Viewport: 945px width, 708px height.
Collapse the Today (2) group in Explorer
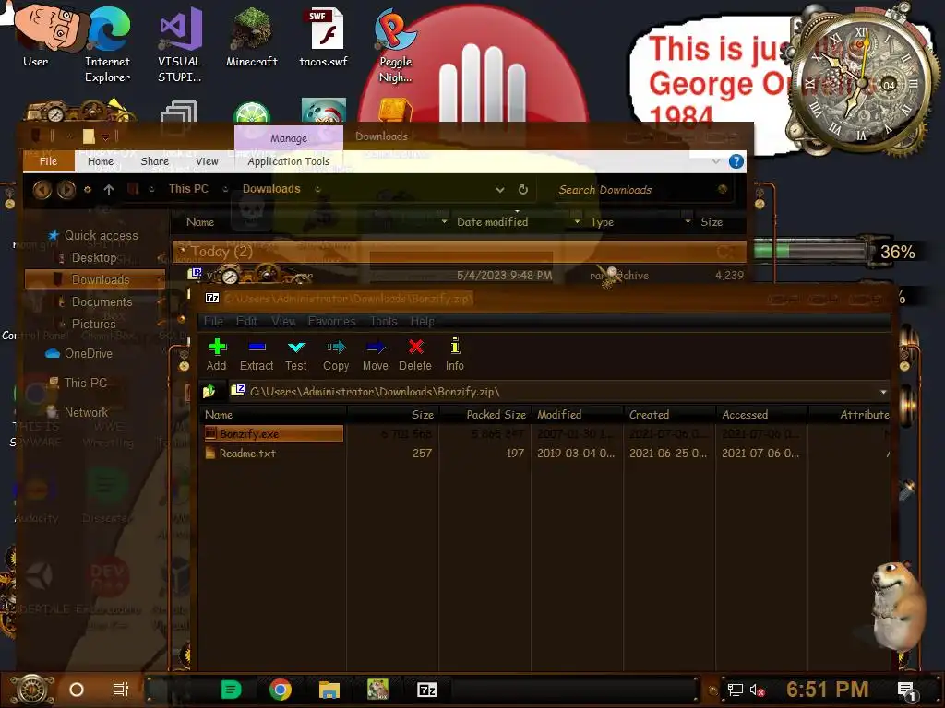[x=182, y=249]
